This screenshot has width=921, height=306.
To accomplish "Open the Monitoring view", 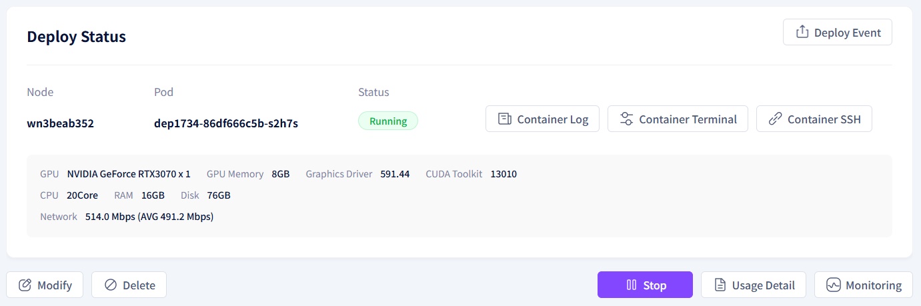I will click(863, 285).
